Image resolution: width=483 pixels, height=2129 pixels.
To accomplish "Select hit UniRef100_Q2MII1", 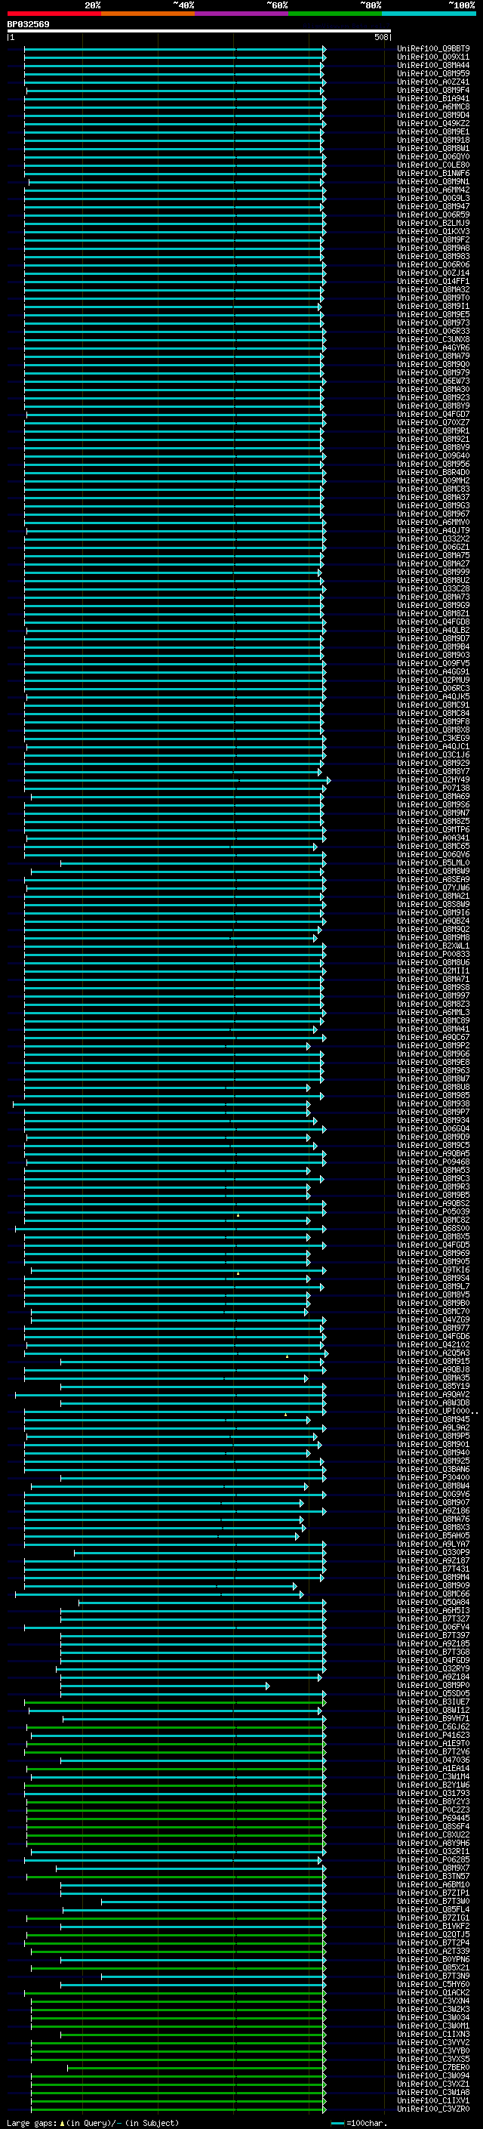I will coord(433,971).
